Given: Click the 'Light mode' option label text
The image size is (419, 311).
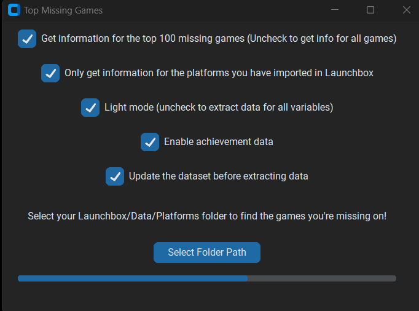Looking at the screenshot, I should (219, 108).
